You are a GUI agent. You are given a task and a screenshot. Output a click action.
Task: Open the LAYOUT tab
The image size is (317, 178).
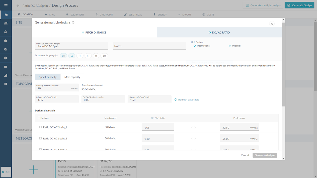(185, 15)
